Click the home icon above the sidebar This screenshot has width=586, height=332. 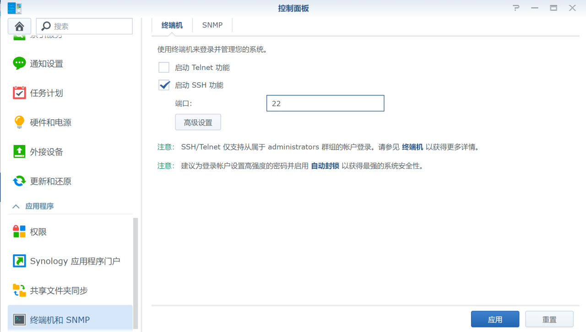click(19, 26)
